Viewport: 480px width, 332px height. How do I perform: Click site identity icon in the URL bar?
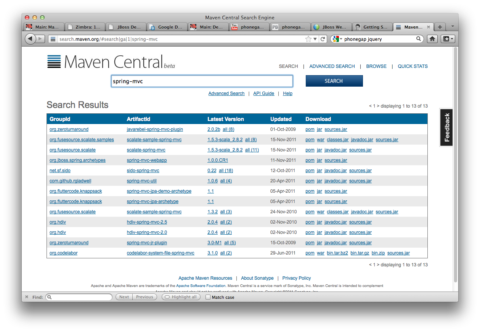[53, 39]
